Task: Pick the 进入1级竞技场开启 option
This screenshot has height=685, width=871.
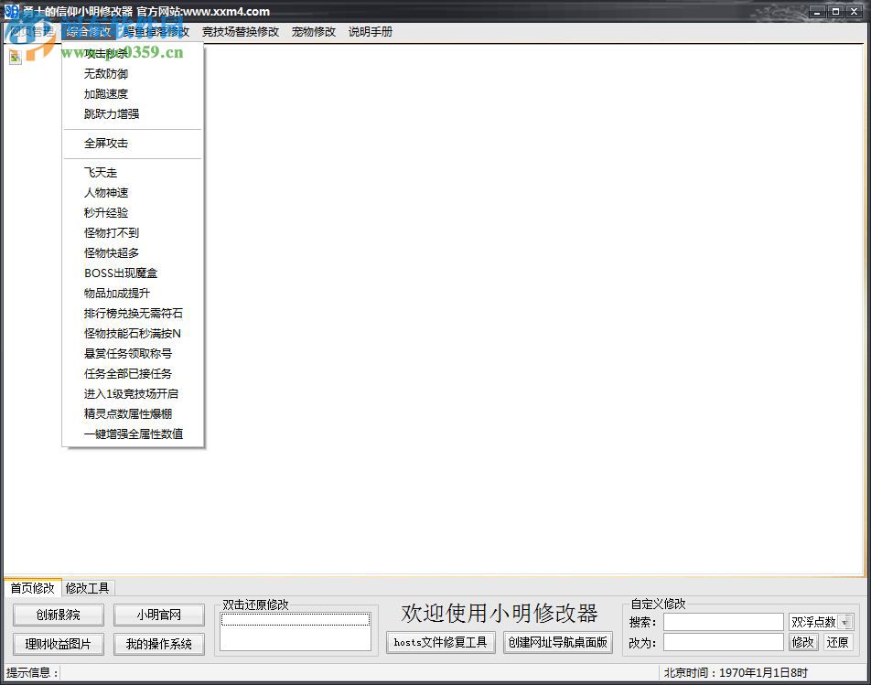Action: pyautogui.click(x=133, y=393)
